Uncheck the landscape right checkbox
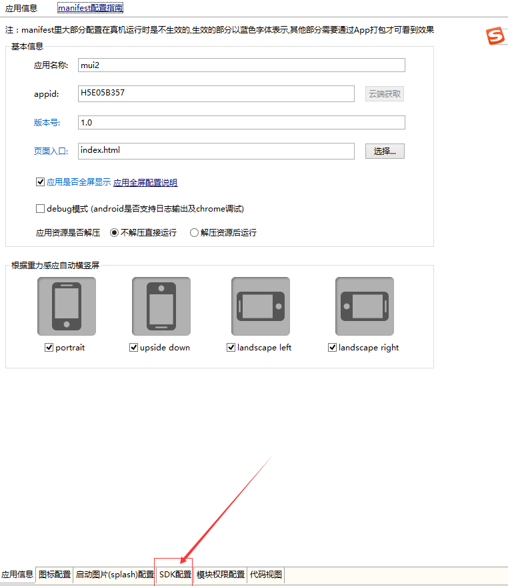The width and height of the screenshot is (508, 586). tap(332, 348)
